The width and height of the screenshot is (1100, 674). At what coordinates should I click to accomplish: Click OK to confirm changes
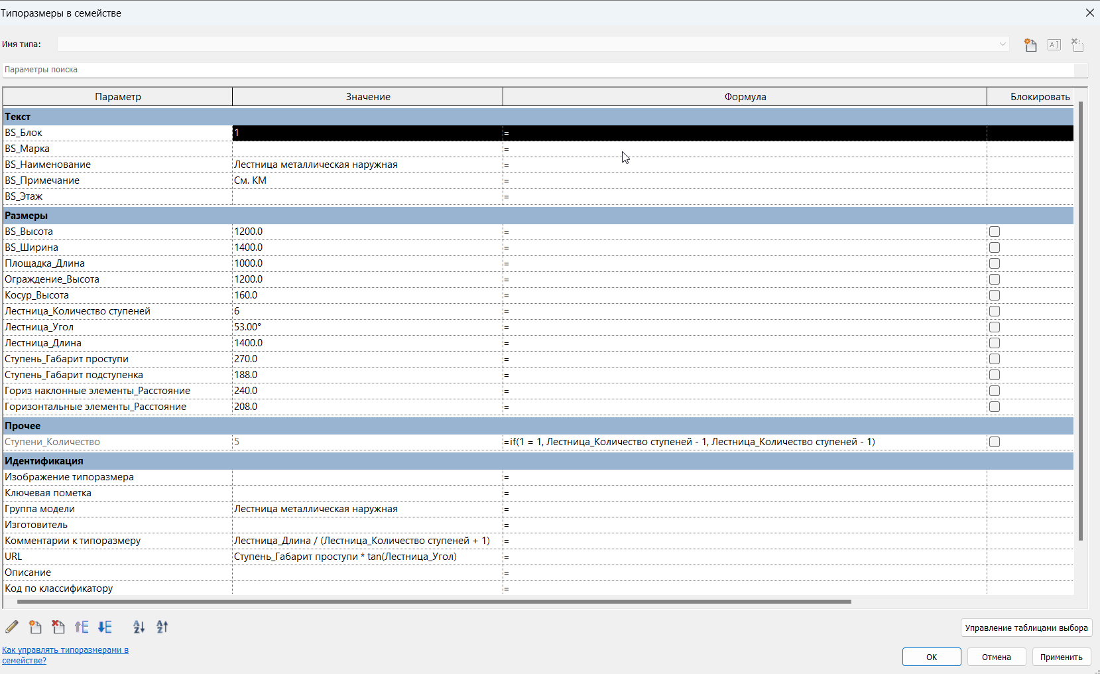pyautogui.click(x=932, y=657)
